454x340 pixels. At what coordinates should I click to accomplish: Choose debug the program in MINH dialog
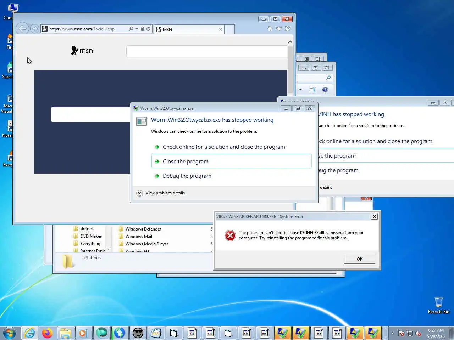pyautogui.click(x=386, y=170)
